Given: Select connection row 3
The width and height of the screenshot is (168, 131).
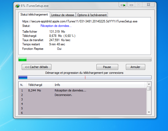Looking at the screenshot, I should click(x=83, y=99).
